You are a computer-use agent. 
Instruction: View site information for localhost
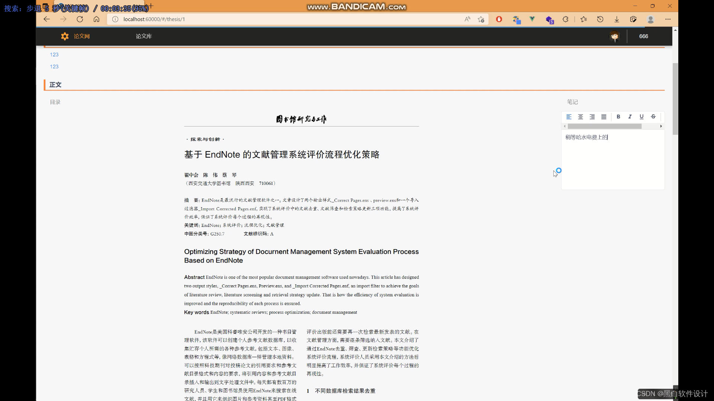(115, 19)
